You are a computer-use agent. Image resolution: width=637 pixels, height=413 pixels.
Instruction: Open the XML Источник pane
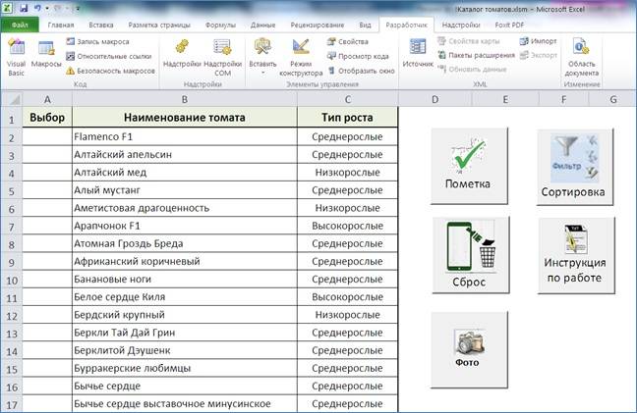click(418, 54)
